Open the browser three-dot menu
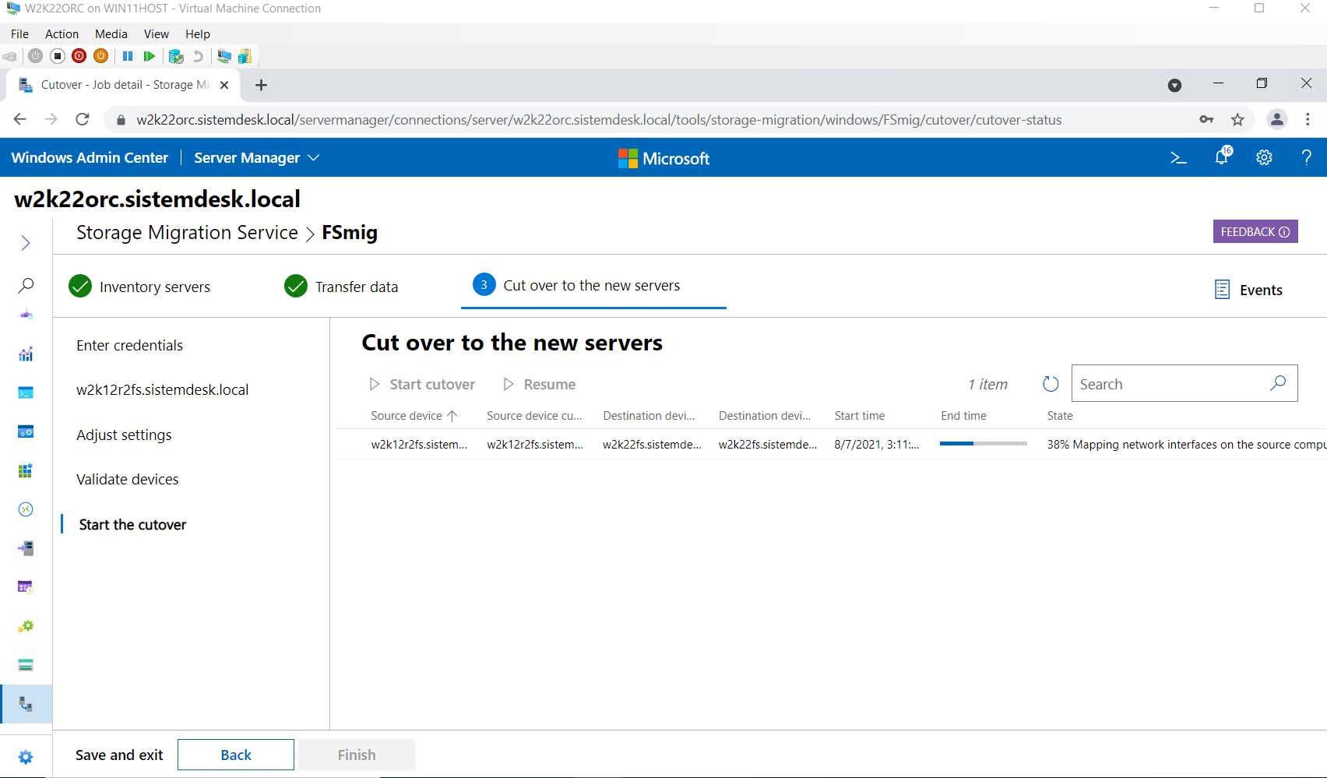Screen dimensions: 1327x778 click(1308, 120)
